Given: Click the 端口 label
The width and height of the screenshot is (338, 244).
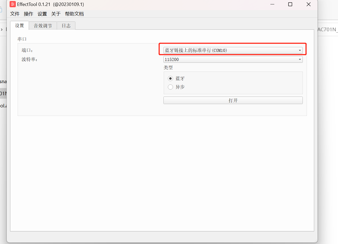Looking at the screenshot, I should coord(27,50).
